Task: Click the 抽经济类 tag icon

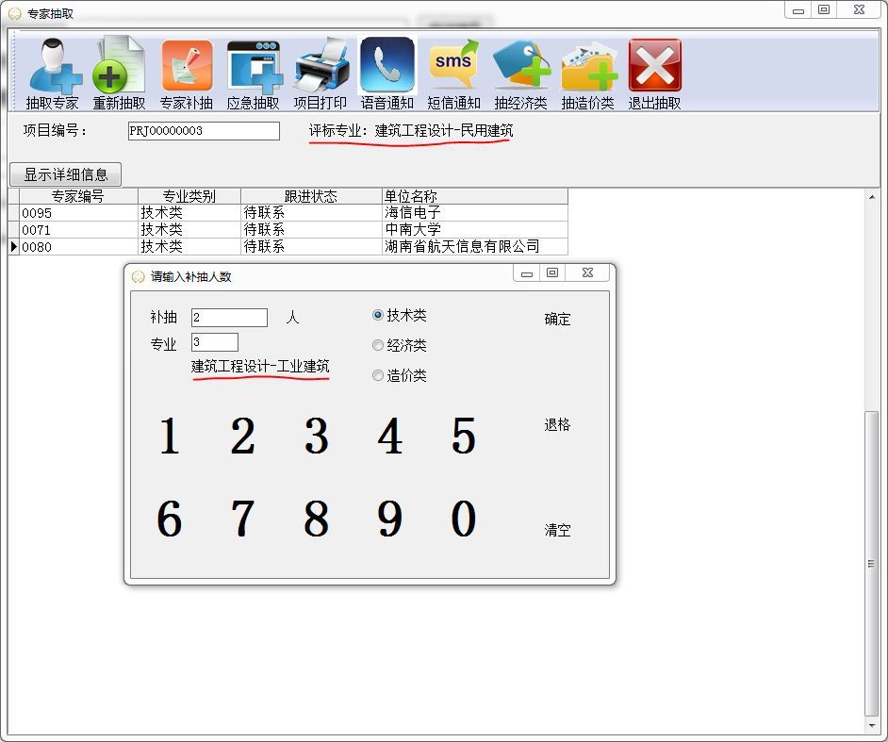Action: (x=520, y=73)
